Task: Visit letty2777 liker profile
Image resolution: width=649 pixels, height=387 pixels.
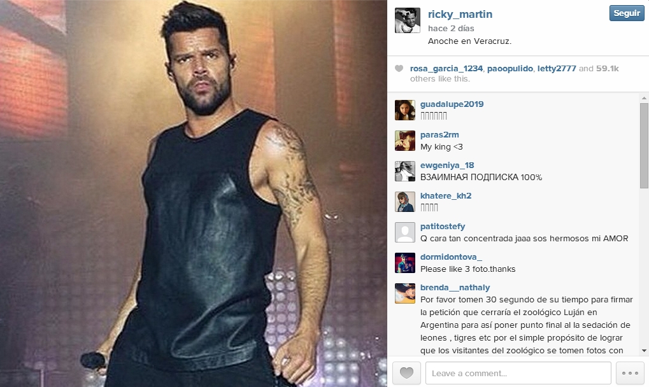Action: (x=557, y=69)
